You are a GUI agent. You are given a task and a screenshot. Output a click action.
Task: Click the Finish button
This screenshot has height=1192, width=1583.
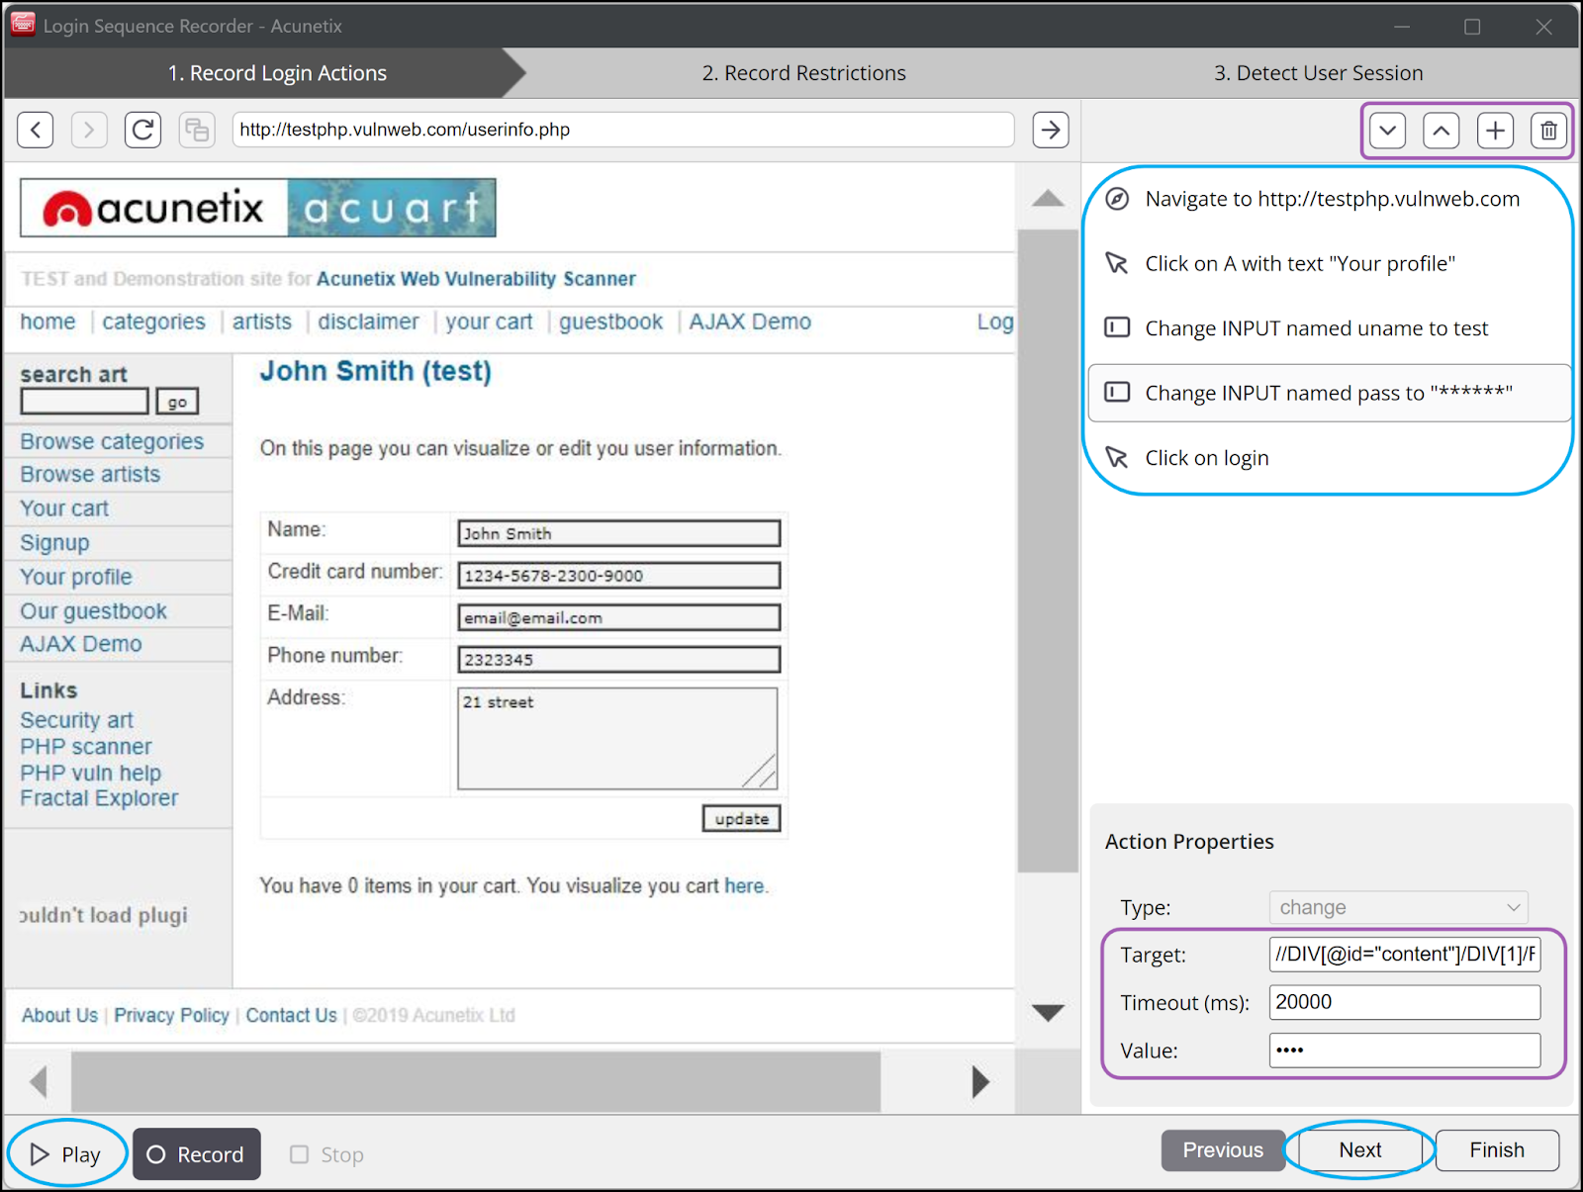pos(1497,1150)
